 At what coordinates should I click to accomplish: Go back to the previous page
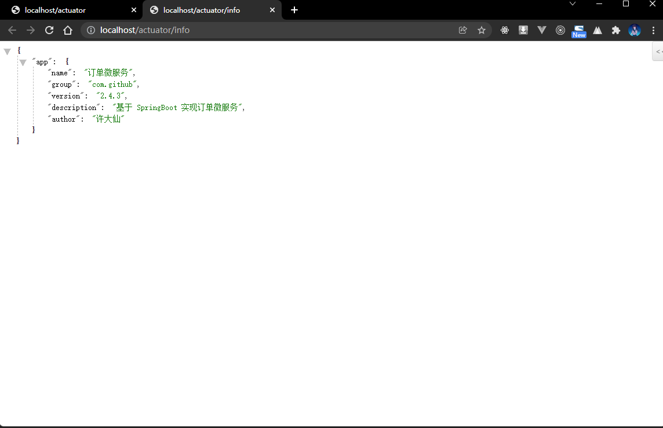tap(12, 30)
